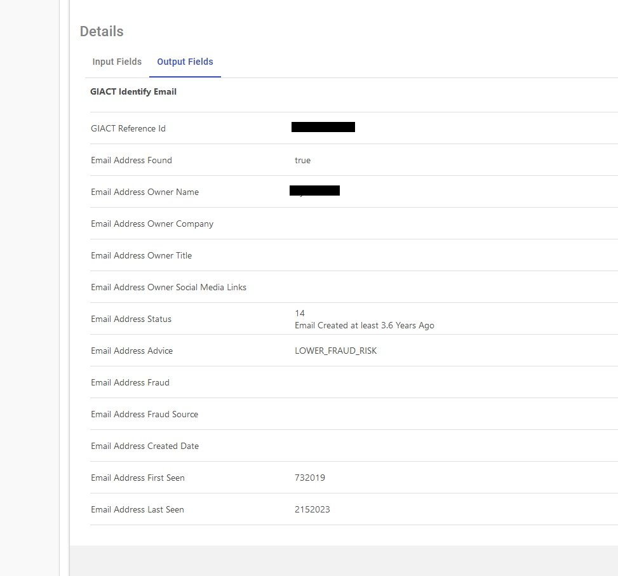
Task: Select the Output Fields tab
Action: [185, 62]
